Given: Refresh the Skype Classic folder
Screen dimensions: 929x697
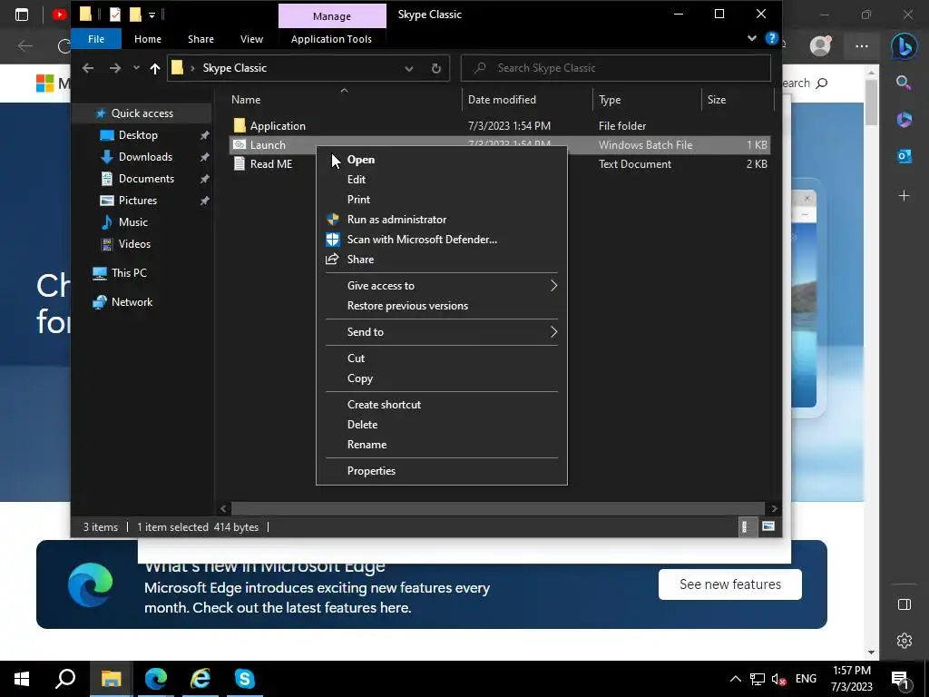Looking at the screenshot, I should [436, 68].
